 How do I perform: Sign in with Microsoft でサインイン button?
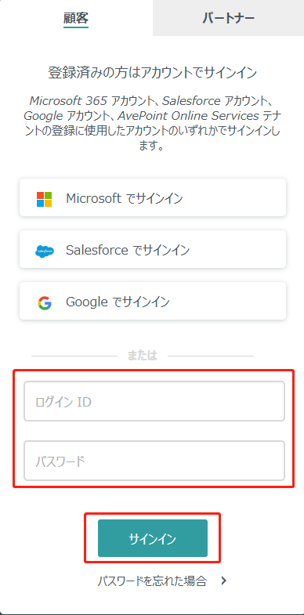153,197
